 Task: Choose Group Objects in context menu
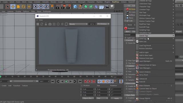155,98
